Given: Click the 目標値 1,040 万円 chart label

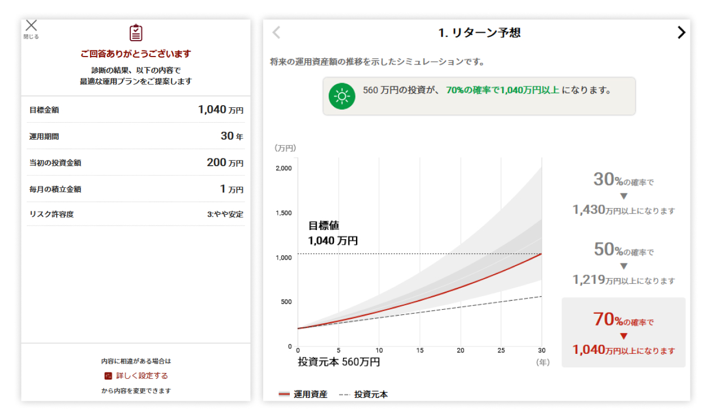Looking at the screenshot, I should [x=333, y=233].
